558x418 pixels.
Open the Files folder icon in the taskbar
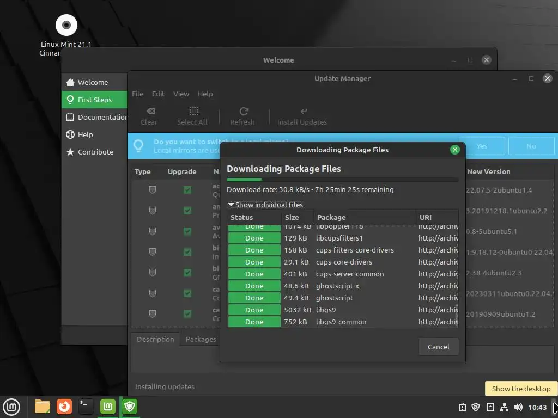(x=43, y=407)
